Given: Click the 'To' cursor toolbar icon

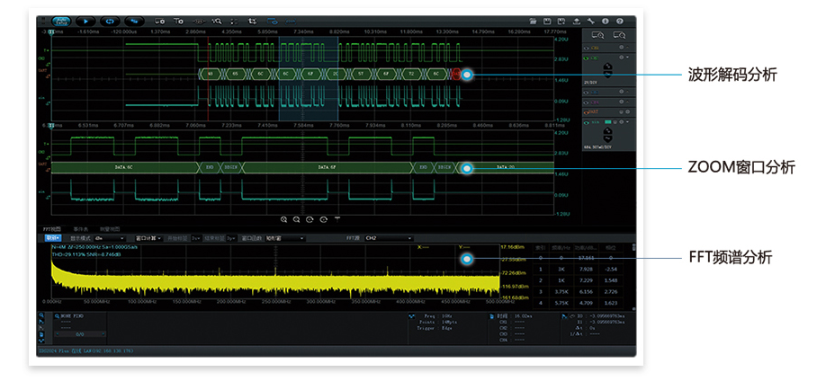Looking at the screenshot, I should click(x=179, y=22).
